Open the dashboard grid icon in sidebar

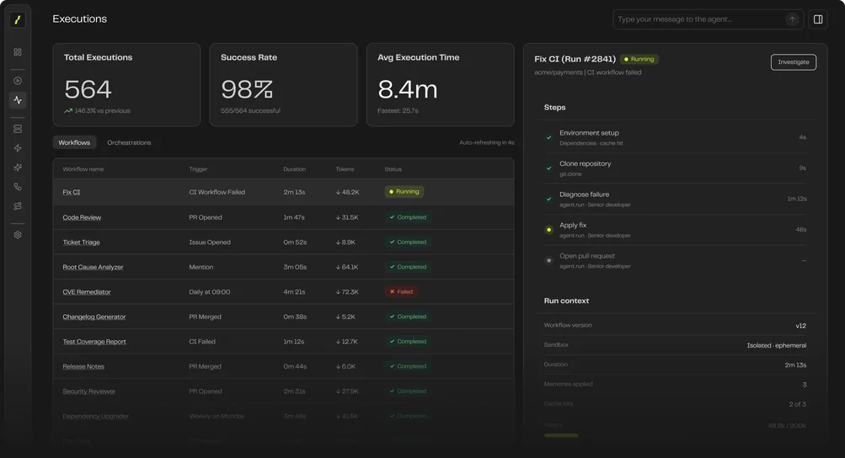point(18,52)
